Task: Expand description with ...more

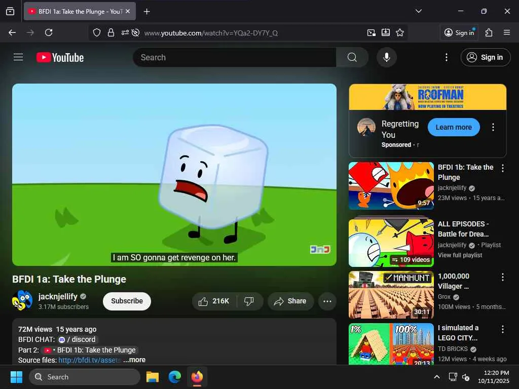Action: [134, 360]
